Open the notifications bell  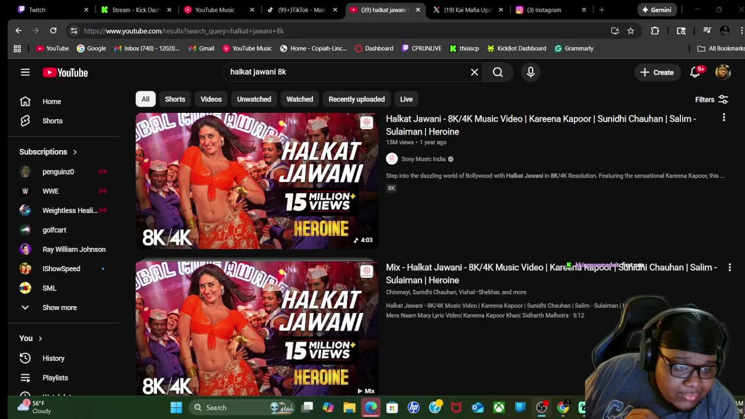[x=696, y=72]
